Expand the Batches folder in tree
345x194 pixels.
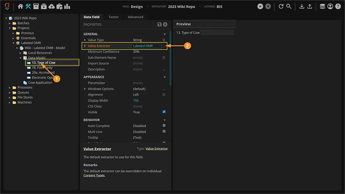click(x=10, y=23)
